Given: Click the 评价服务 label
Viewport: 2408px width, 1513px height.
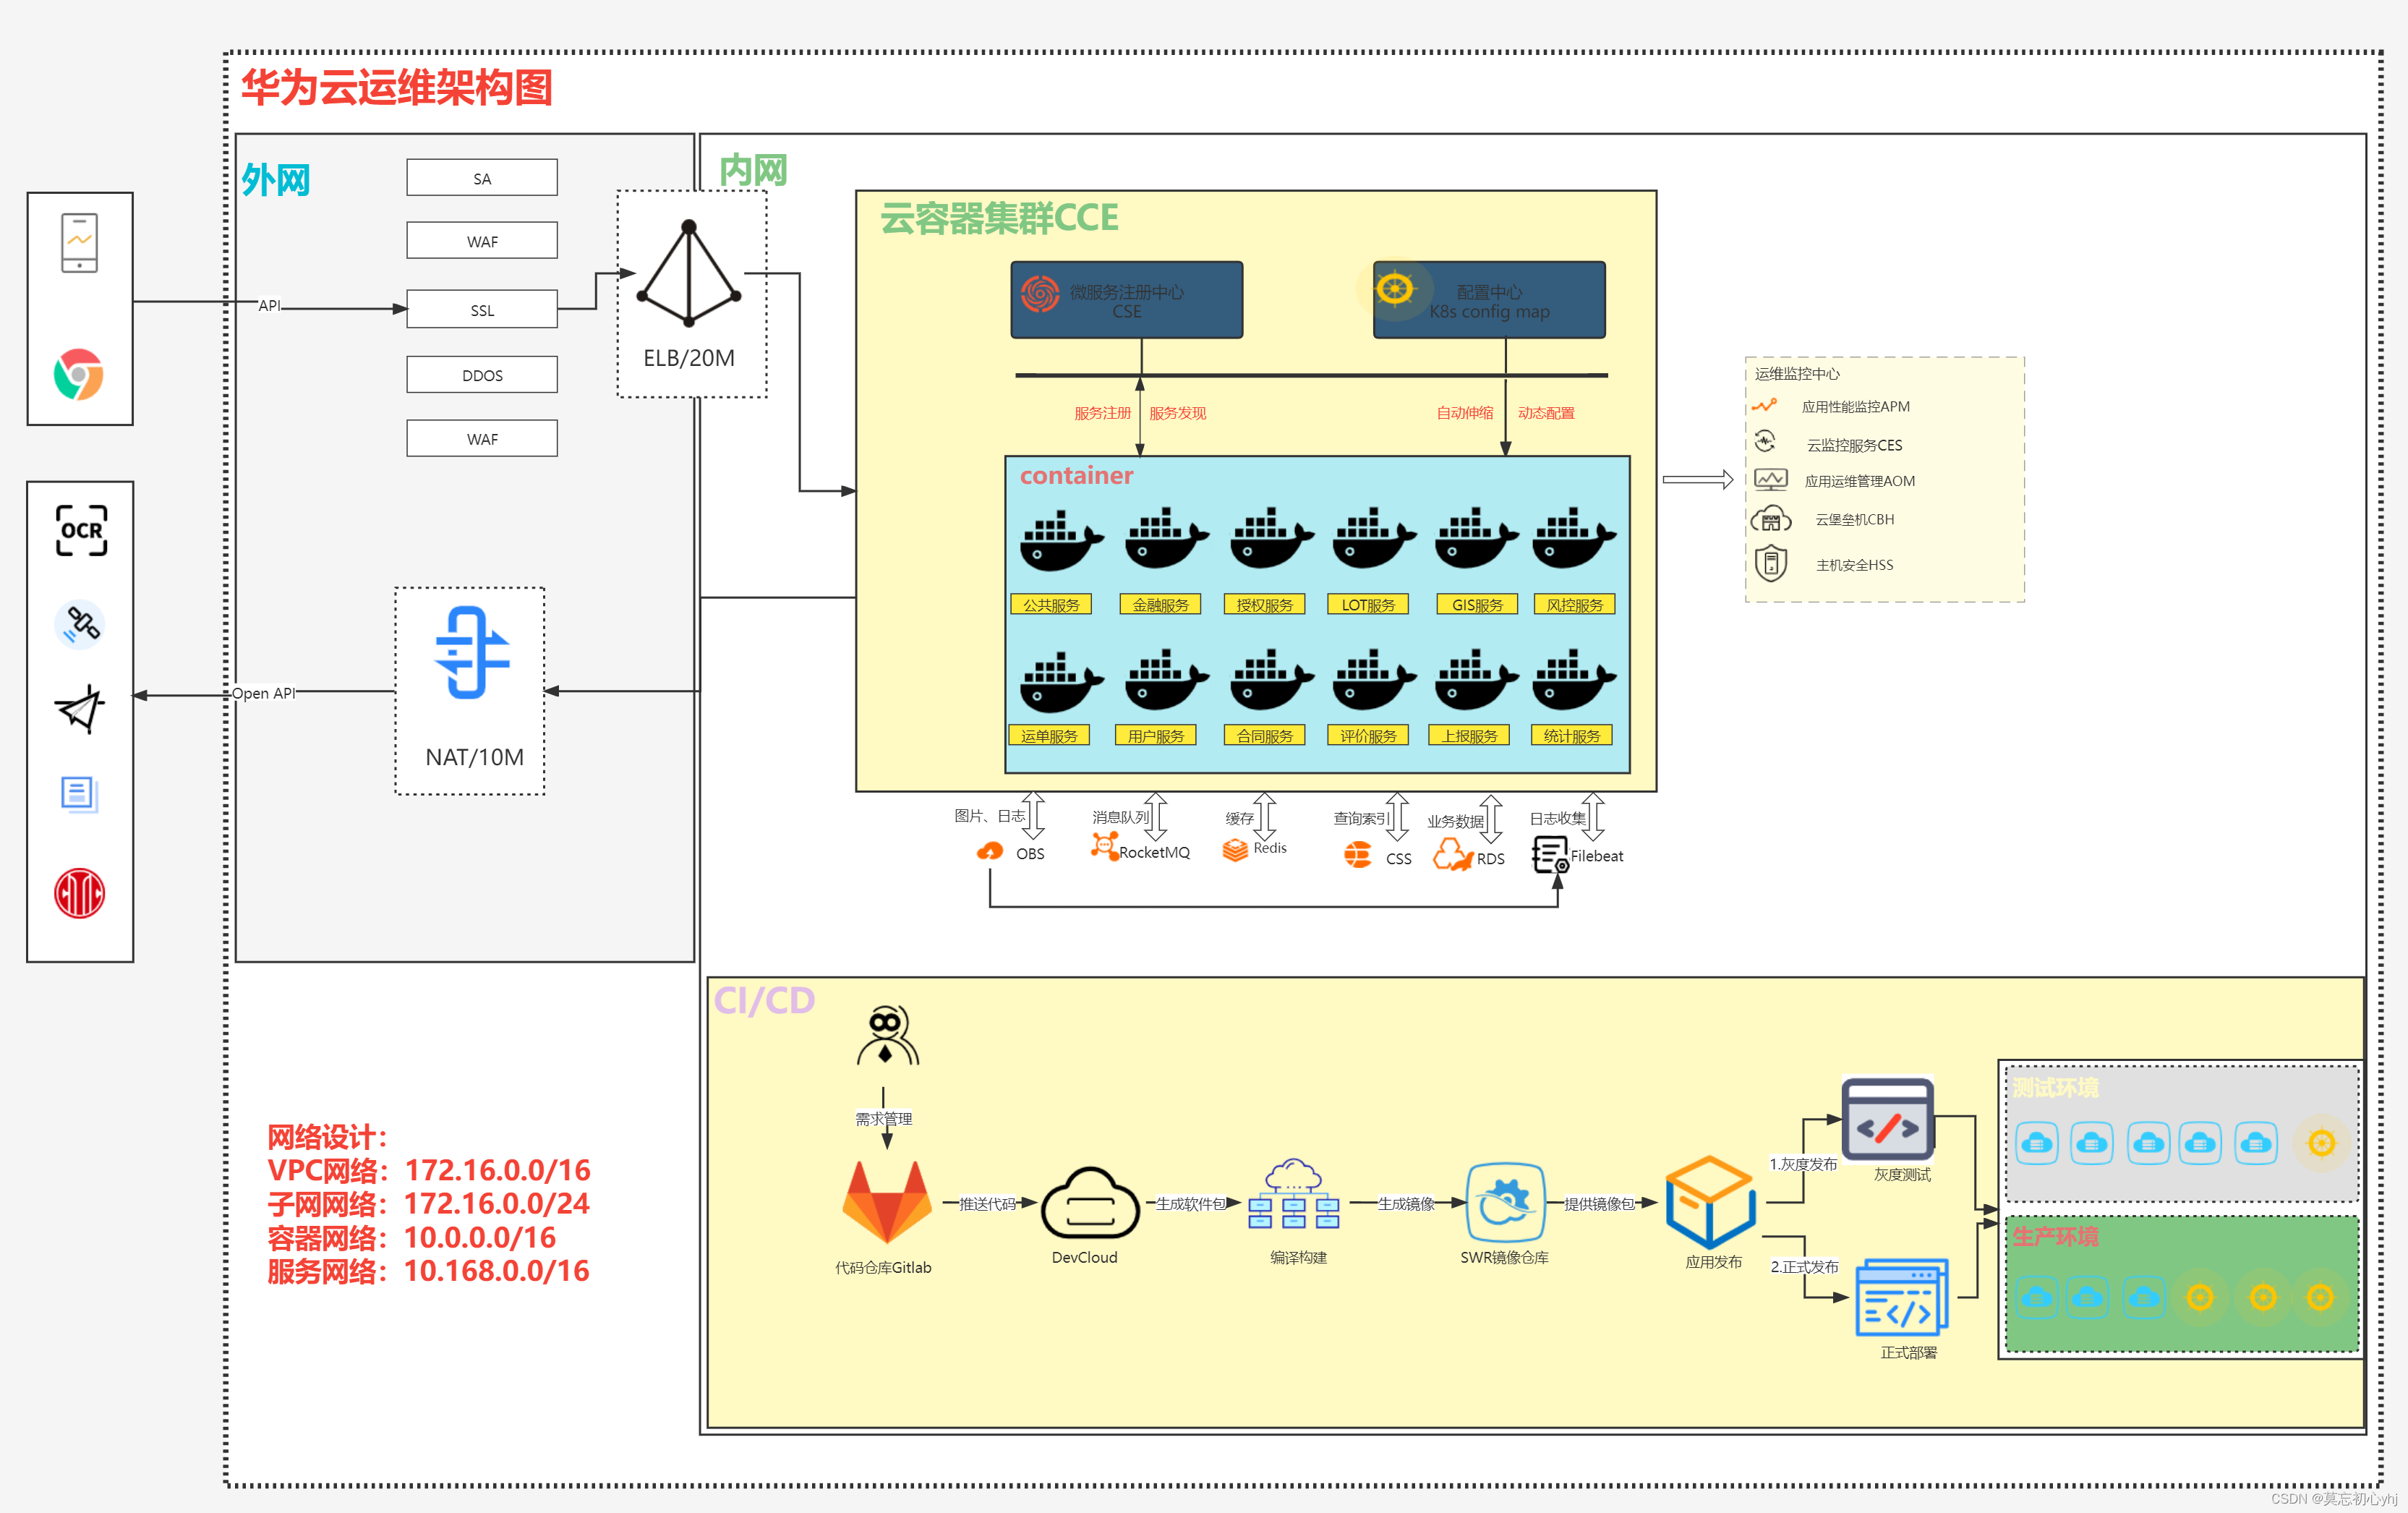Looking at the screenshot, I should (1368, 736).
